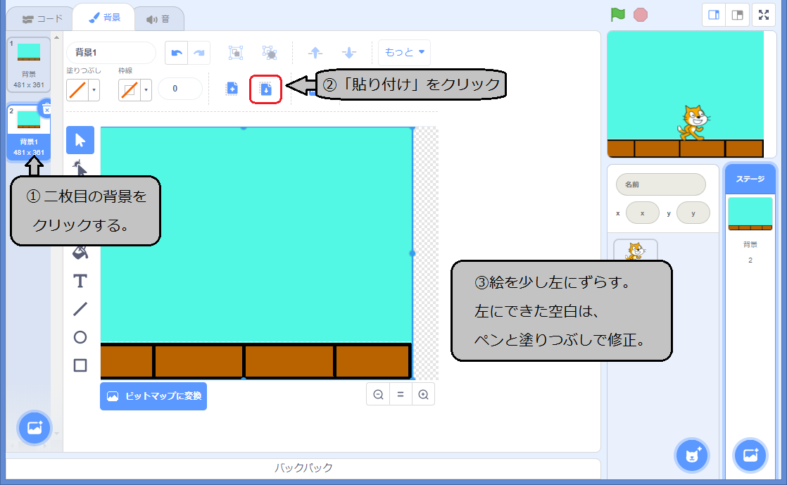Screen dimensions: 787x485
Task: Click the turquoise sky on canvas
Action: pyautogui.click(x=256, y=234)
